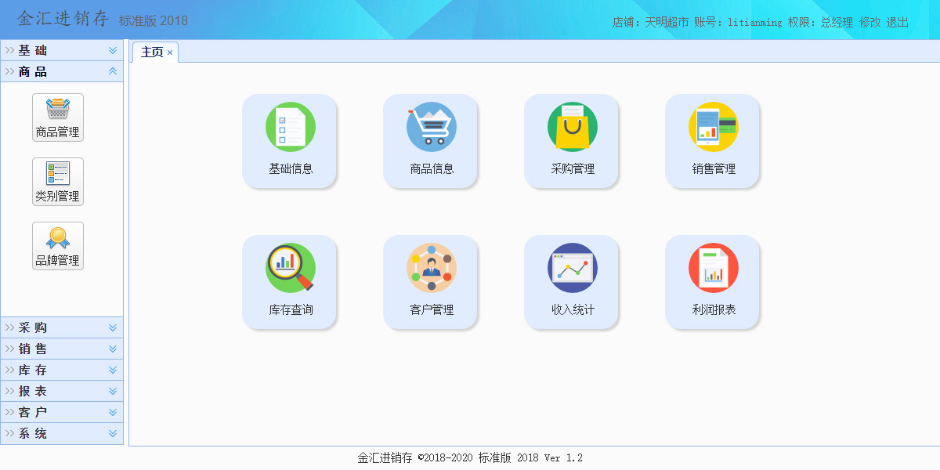
Task: Open the 客户管理 people network icon
Action: click(x=431, y=268)
